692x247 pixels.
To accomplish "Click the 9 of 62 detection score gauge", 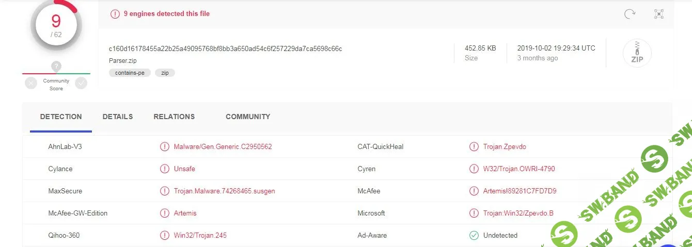I will pyautogui.click(x=56, y=25).
